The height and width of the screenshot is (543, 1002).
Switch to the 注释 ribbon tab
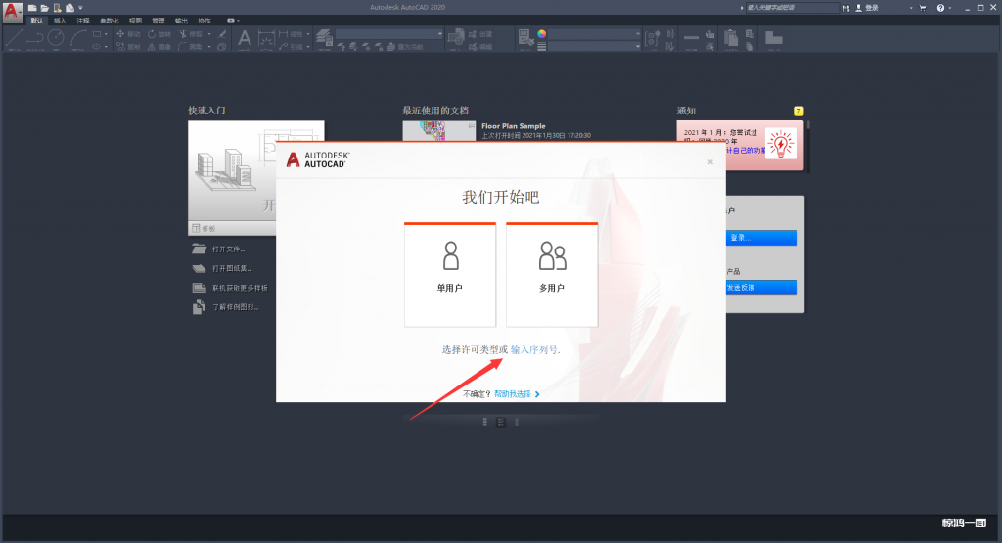click(x=83, y=20)
